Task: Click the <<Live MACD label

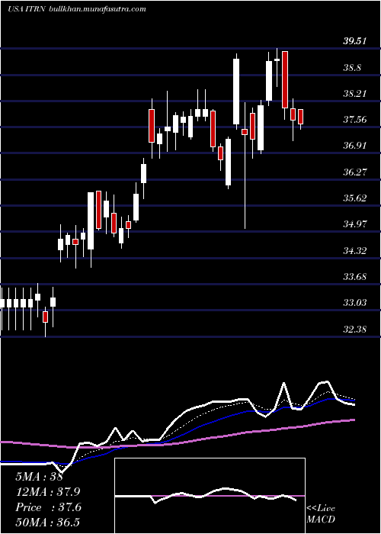Action: click(x=321, y=513)
